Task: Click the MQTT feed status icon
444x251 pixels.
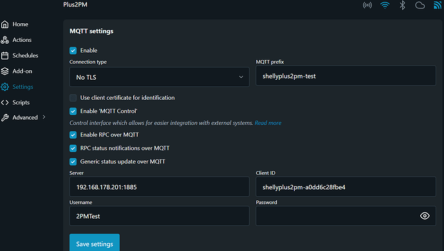Action: pyautogui.click(x=438, y=5)
